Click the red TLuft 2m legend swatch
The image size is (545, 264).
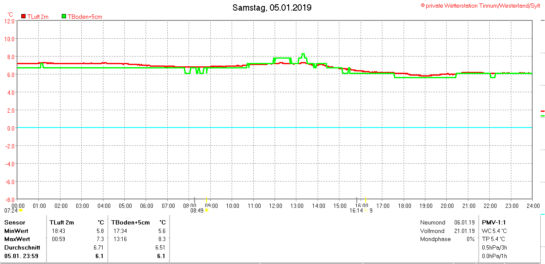tap(24, 17)
